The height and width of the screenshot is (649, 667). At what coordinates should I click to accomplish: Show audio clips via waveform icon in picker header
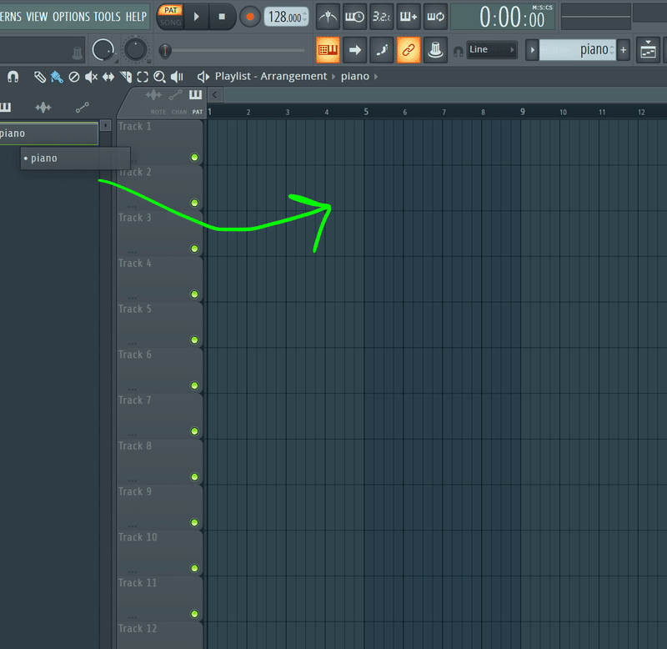point(153,95)
